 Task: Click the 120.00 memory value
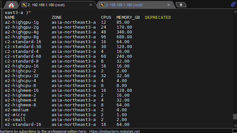tap(124, 47)
